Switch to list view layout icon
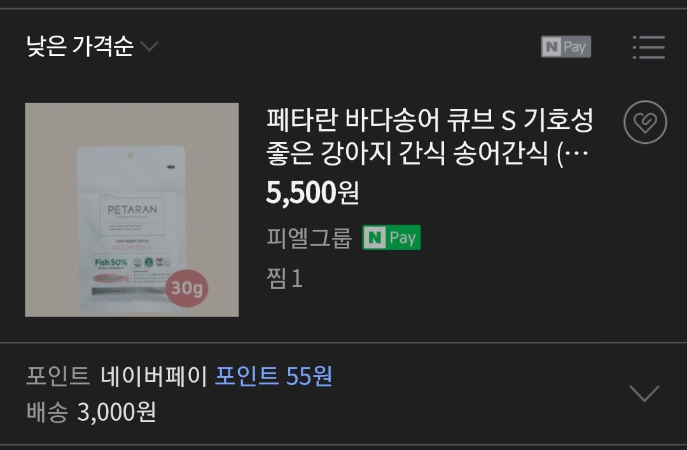Image resolution: width=687 pixels, height=450 pixels. pyautogui.click(x=648, y=47)
